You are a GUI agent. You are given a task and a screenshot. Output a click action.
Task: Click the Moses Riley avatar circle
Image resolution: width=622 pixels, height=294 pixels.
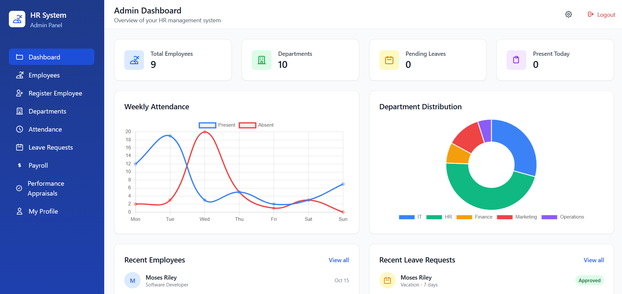pos(132,281)
